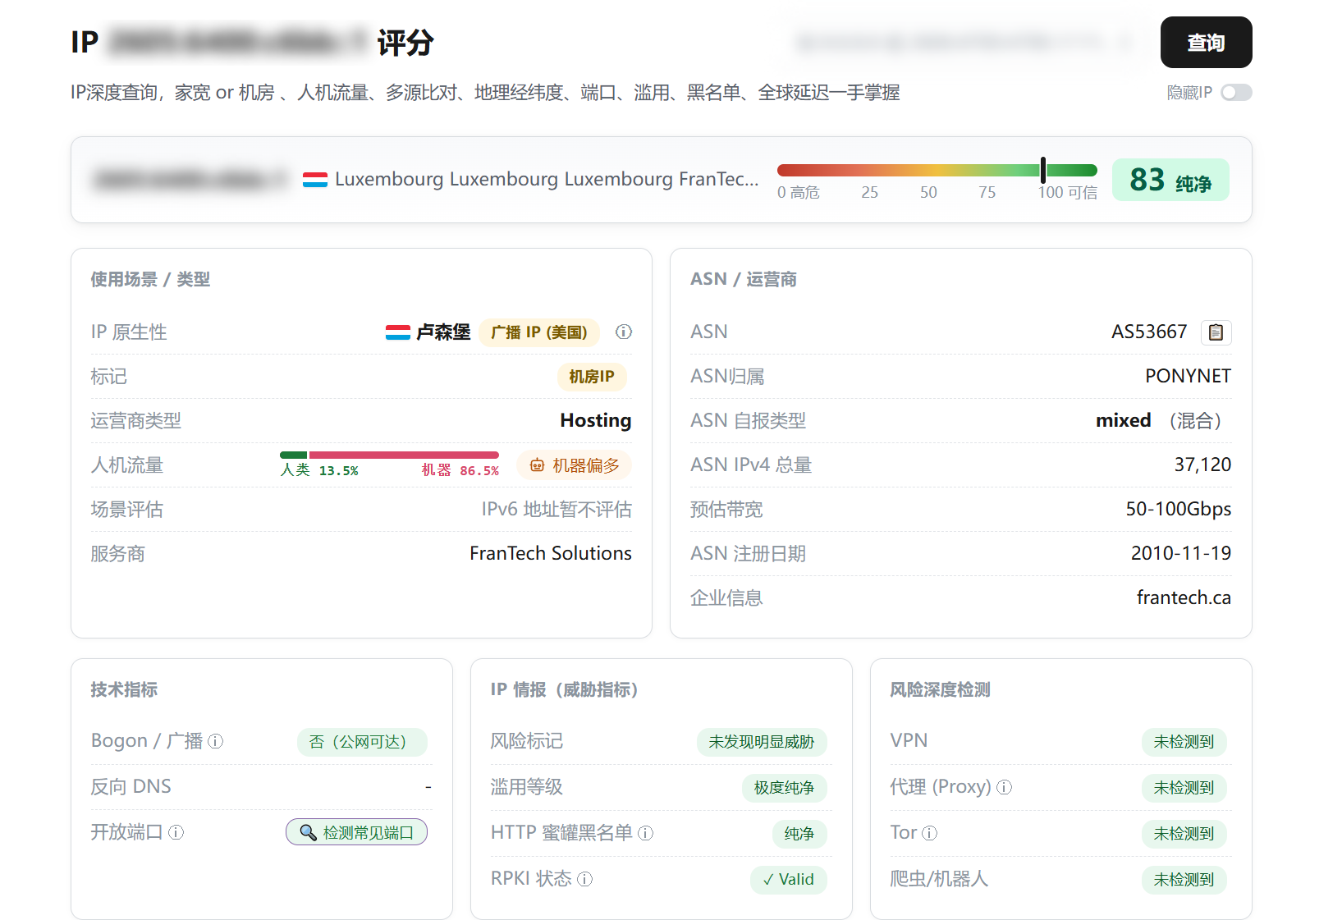Click the 代理 (Proxy) 未检测到 badge
Image resolution: width=1342 pixels, height=920 pixels.
tap(1184, 788)
